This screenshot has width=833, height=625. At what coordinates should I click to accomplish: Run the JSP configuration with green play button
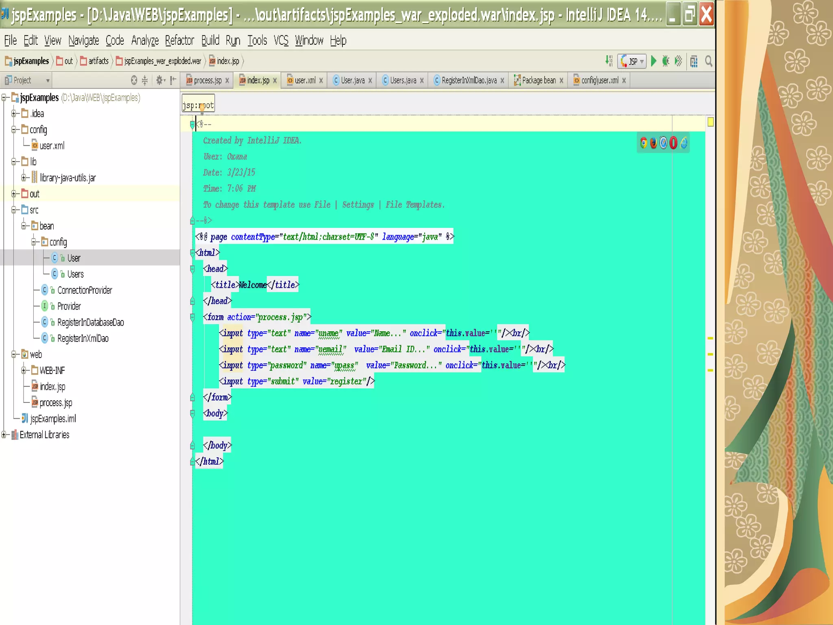pos(654,61)
